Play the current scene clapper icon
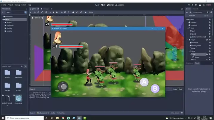 [x=200, y=5]
